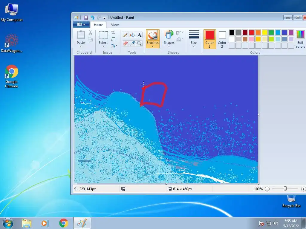The height and width of the screenshot is (229, 306).
Task: Open the My Computer desktop icon
Action: (12, 12)
